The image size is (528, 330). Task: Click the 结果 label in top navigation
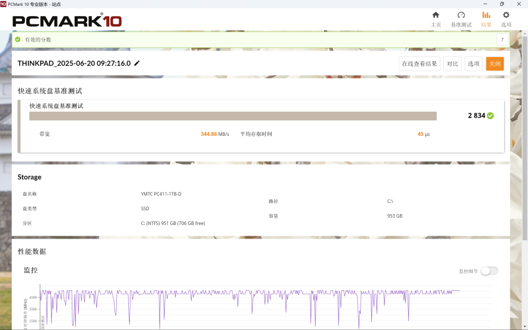pos(486,24)
